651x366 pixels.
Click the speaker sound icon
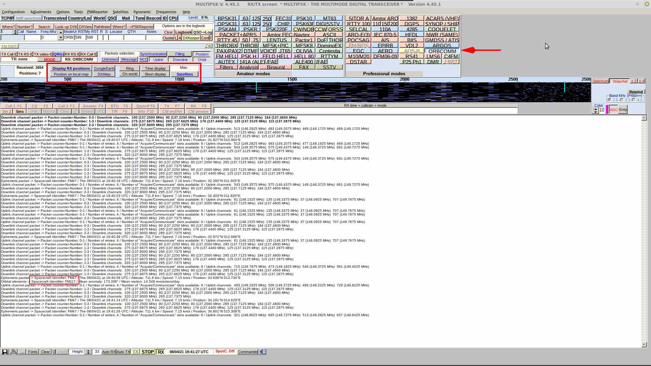pyautogui.click(x=263, y=352)
